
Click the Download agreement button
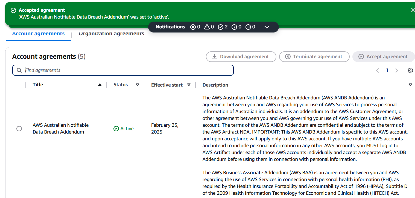pos(241,57)
